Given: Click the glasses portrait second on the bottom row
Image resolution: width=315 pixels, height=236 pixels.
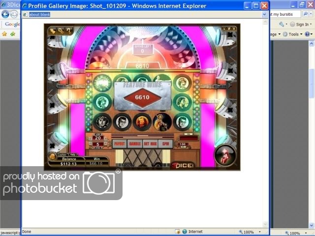Looking at the screenshot, I should pyautogui.click(x=122, y=121).
